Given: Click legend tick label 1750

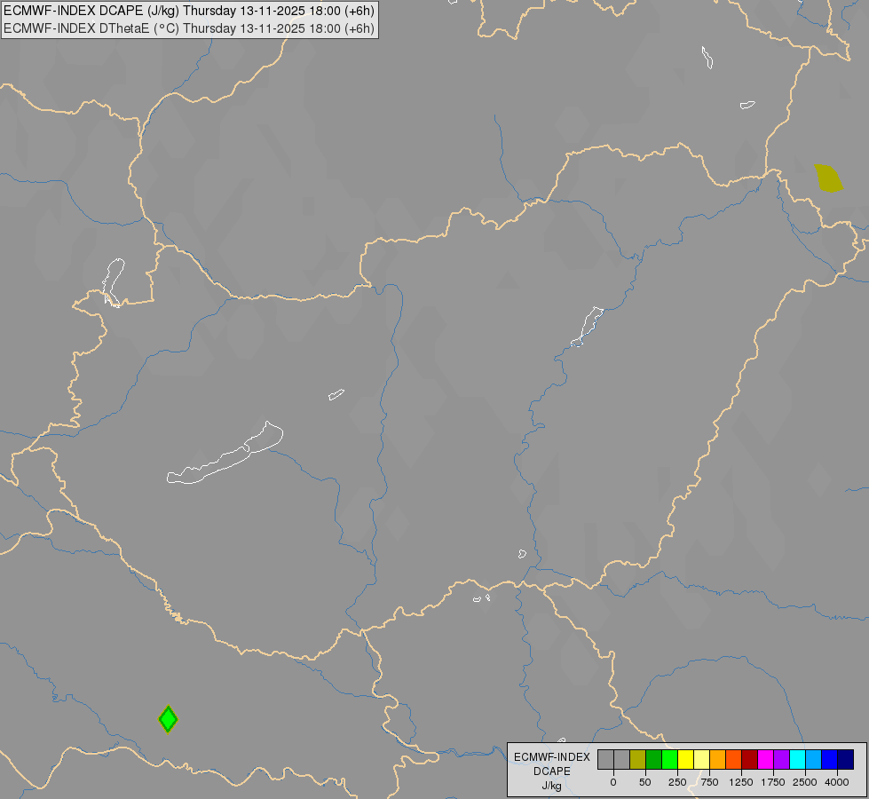Looking at the screenshot, I should click(x=773, y=782).
